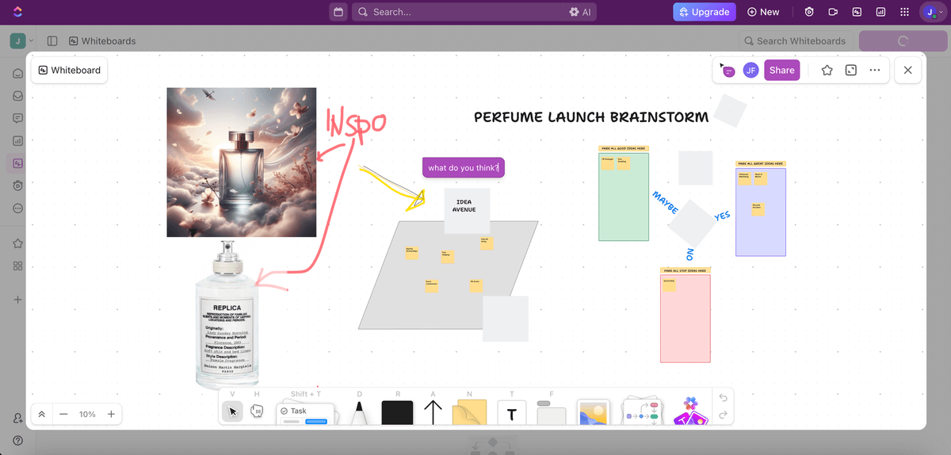Open the three-dots more options menu
951x455 pixels.
(x=875, y=70)
